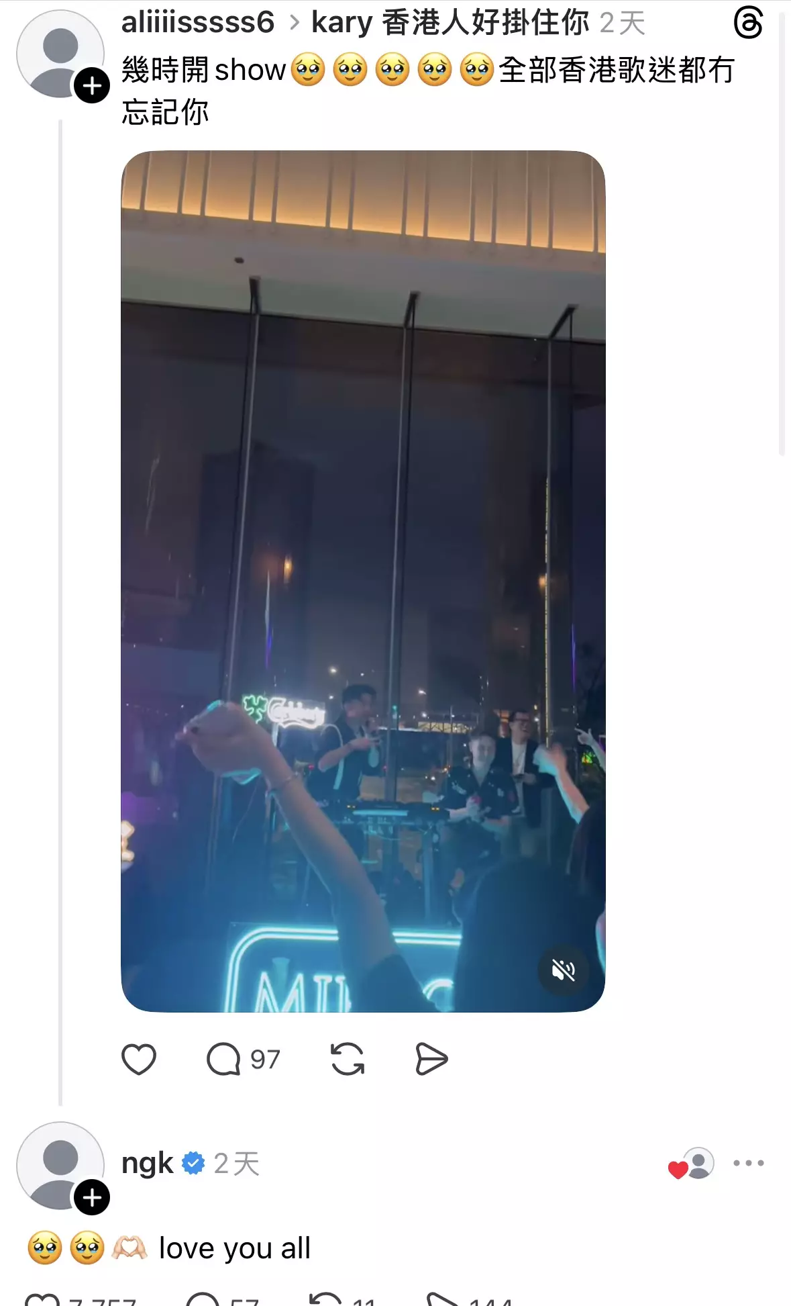Screen dimensions: 791x1306
Task: Open the 97 comments on the video post
Action: [243, 1060]
